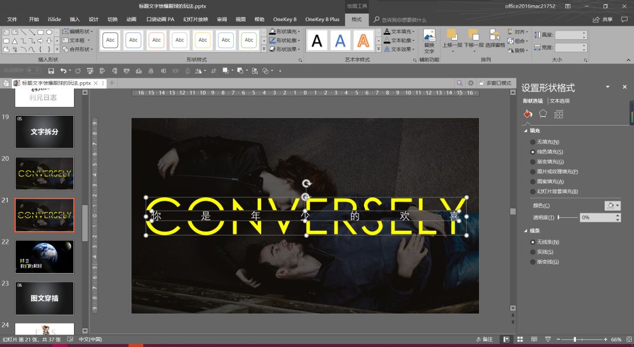The height and width of the screenshot is (347, 634).
Task: Open the Size & Properties tab icon in format pane
Action: tap(558, 114)
